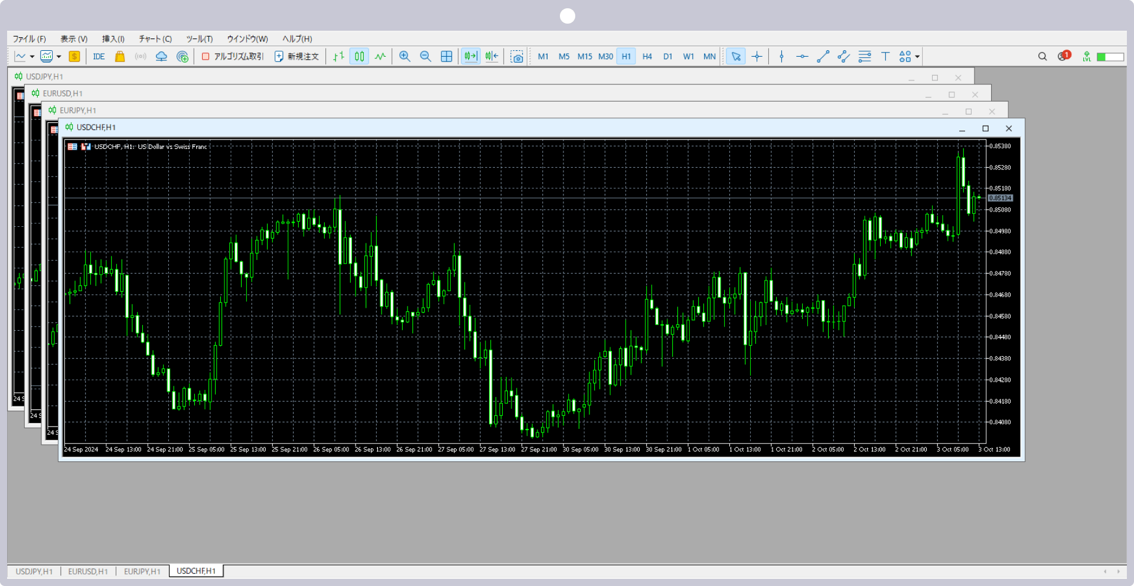
Task: Toggle アルゴリズム取引 algo trading on
Action: (233, 57)
